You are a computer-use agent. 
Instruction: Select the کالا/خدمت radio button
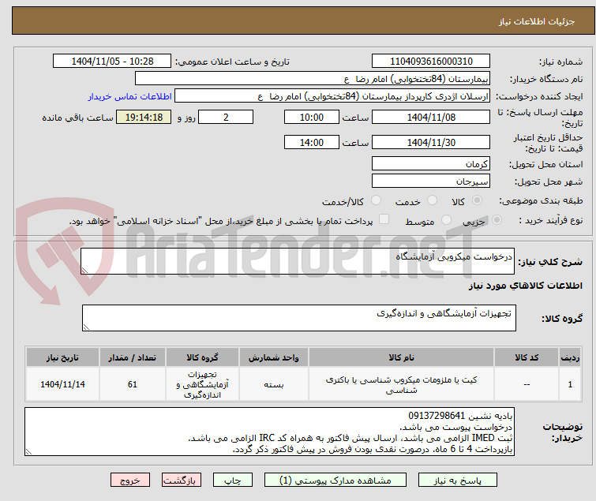coord(376,200)
